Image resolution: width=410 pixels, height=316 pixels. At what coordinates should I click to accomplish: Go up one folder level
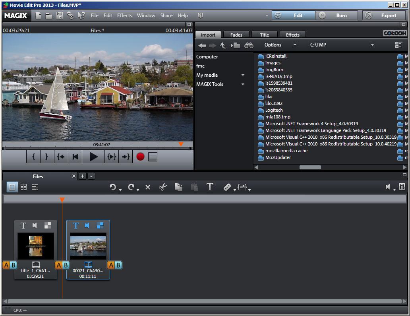click(x=223, y=45)
